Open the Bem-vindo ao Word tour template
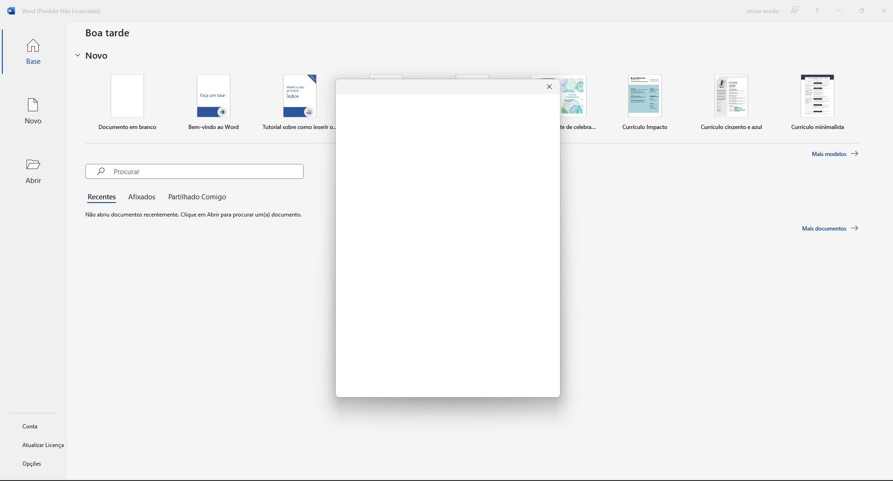 point(214,102)
